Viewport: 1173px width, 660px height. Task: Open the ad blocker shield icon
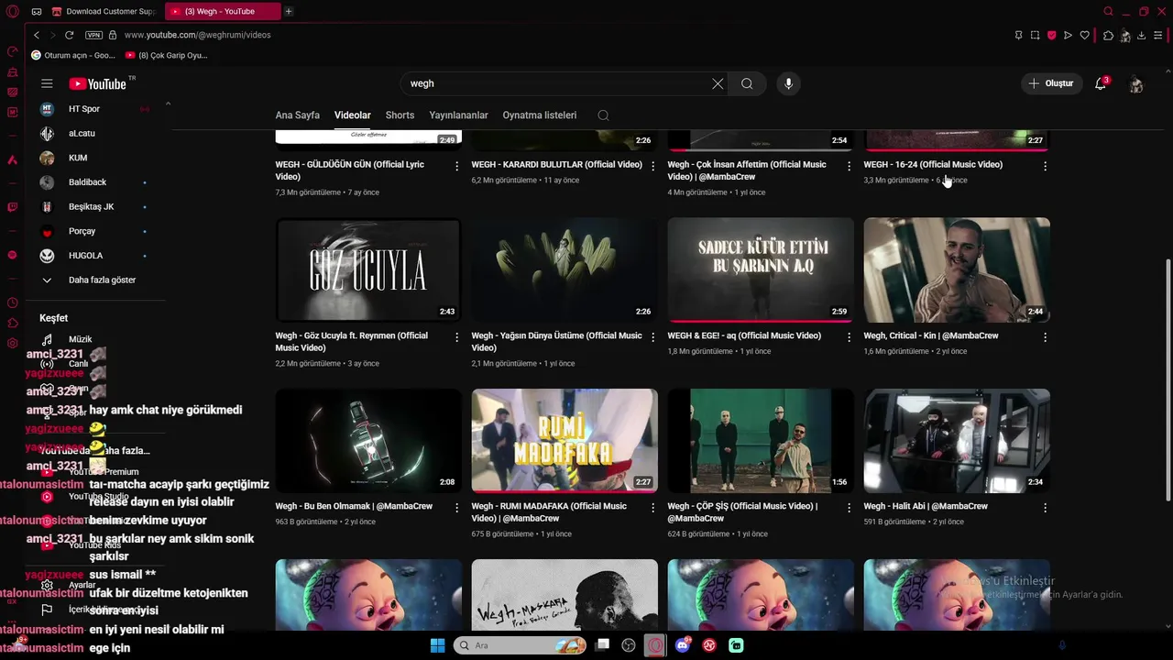1051,35
